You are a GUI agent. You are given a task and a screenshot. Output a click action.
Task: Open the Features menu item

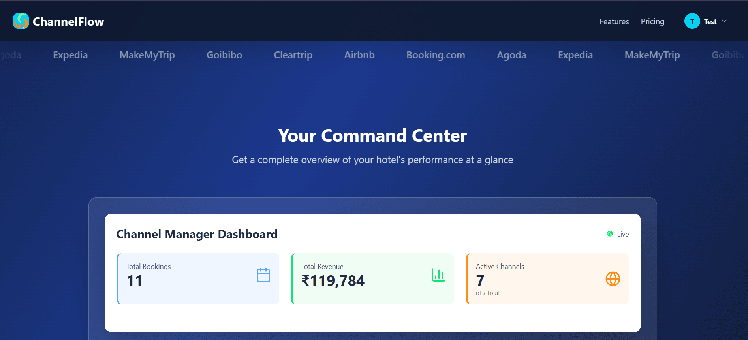click(x=614, y=22)
